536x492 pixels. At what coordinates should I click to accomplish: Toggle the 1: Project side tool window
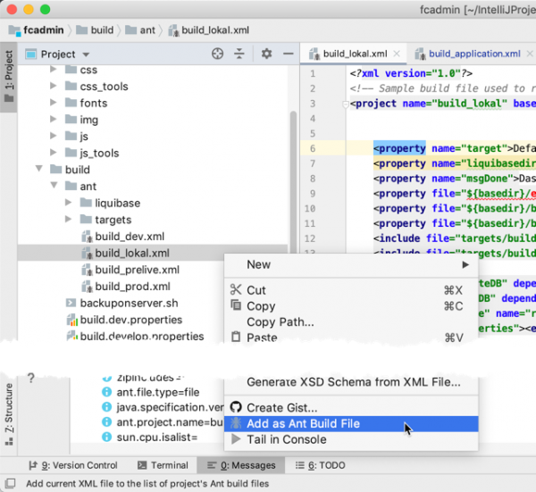[9, 76]
